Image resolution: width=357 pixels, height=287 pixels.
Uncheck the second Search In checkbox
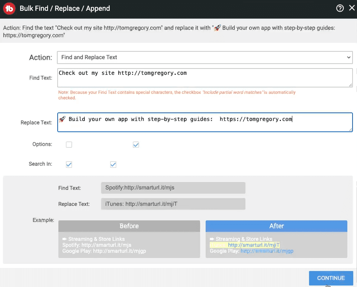113,164
